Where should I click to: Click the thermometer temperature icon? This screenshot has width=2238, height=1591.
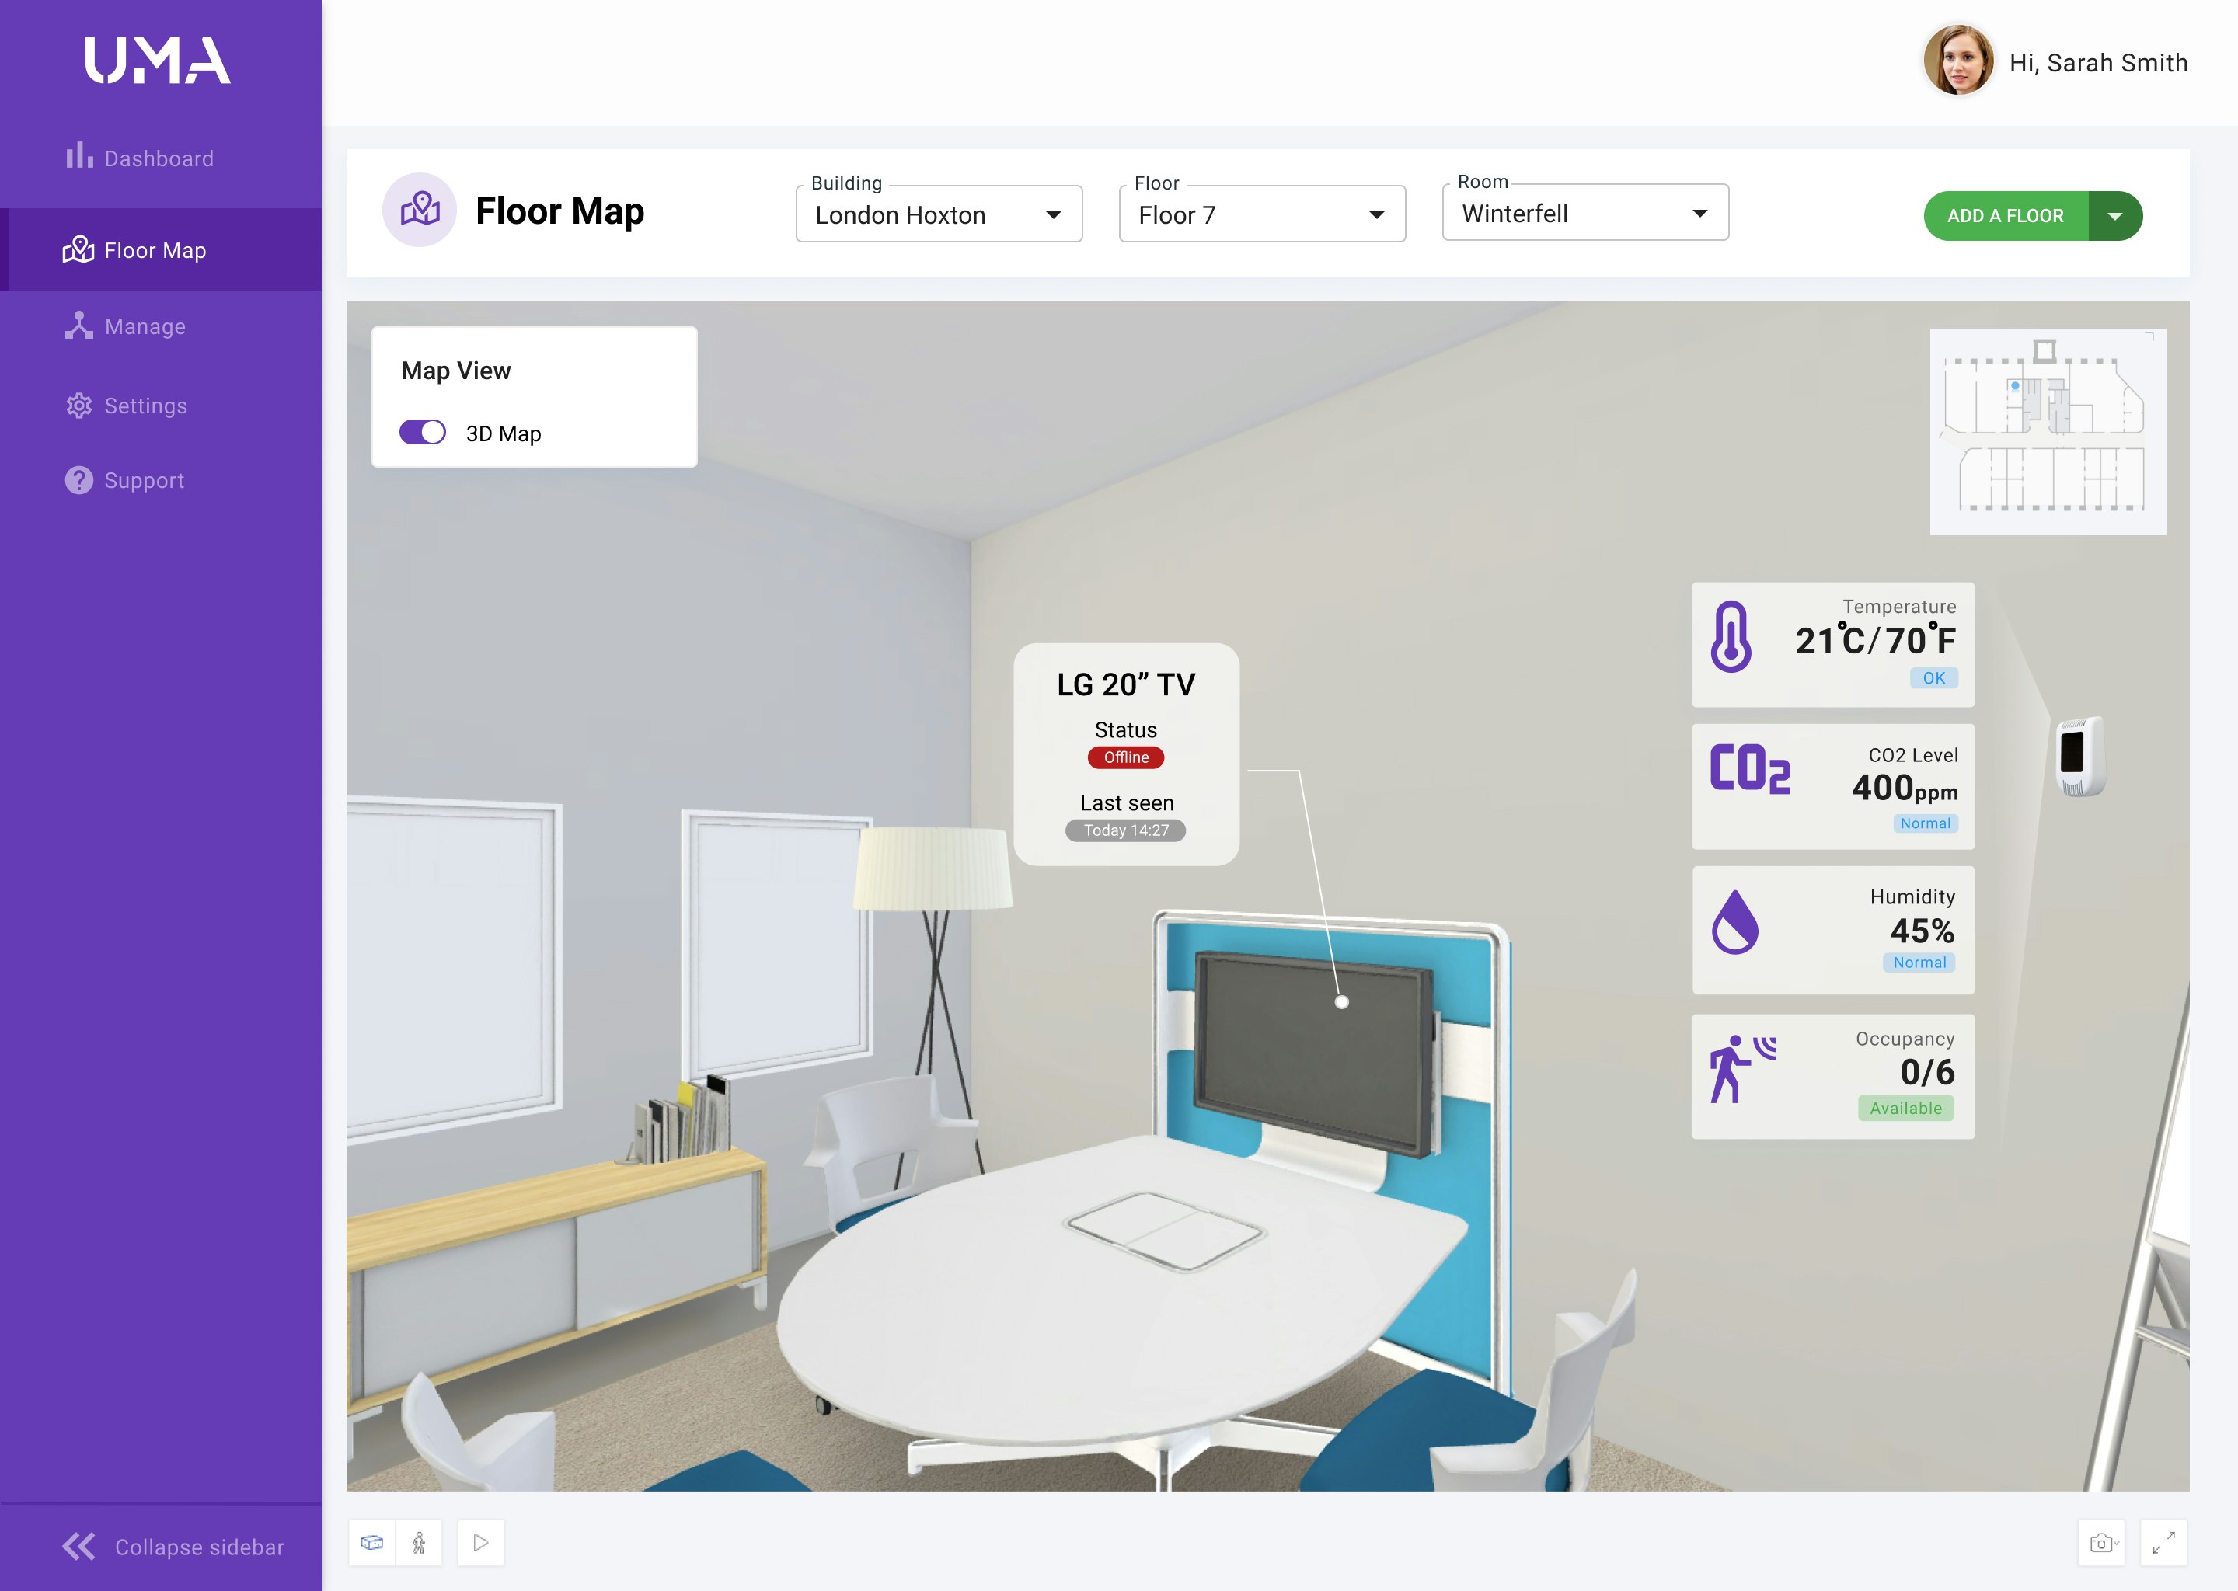[x=1731, y=637]
